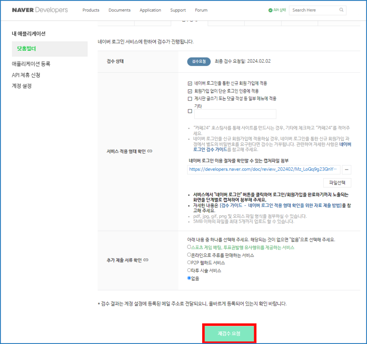Screen dimensions: 367x344
Task: Select 온라인으로 주류를 판매하는 서비스 radio
Action: pos(189,255)
